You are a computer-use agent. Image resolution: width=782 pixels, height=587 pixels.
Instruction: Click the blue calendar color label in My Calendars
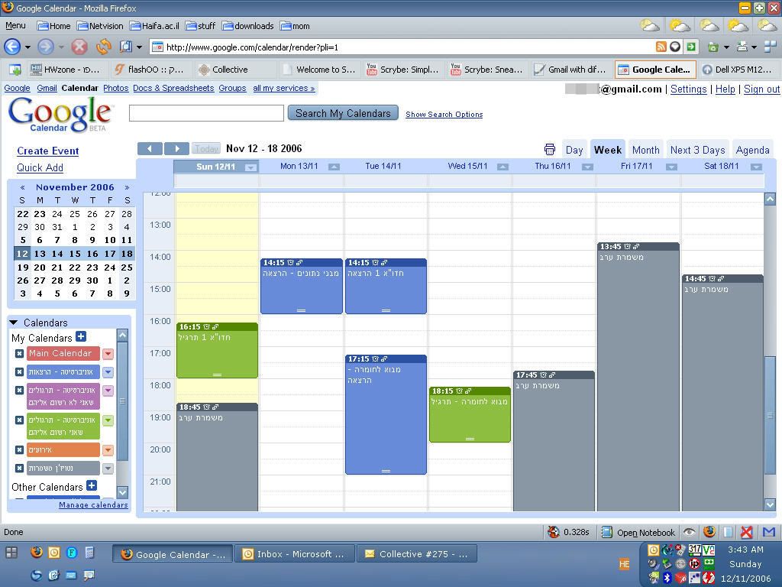[x=63, y=372]
